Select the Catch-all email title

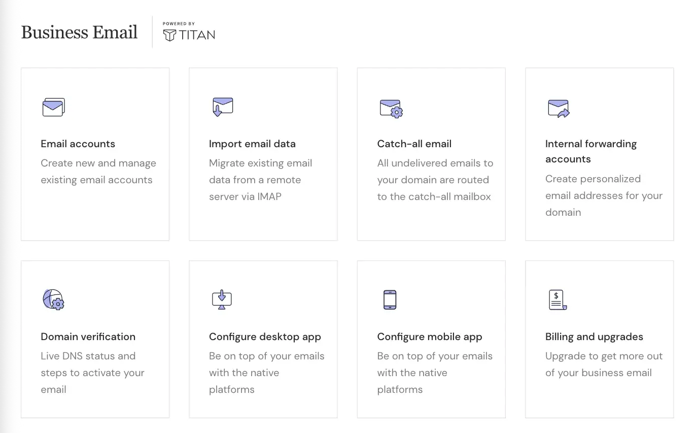point(414,144)
